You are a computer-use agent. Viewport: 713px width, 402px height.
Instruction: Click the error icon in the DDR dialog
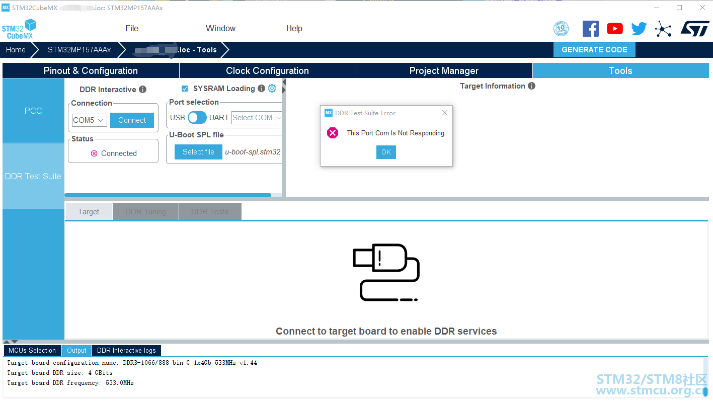point(333,133)
